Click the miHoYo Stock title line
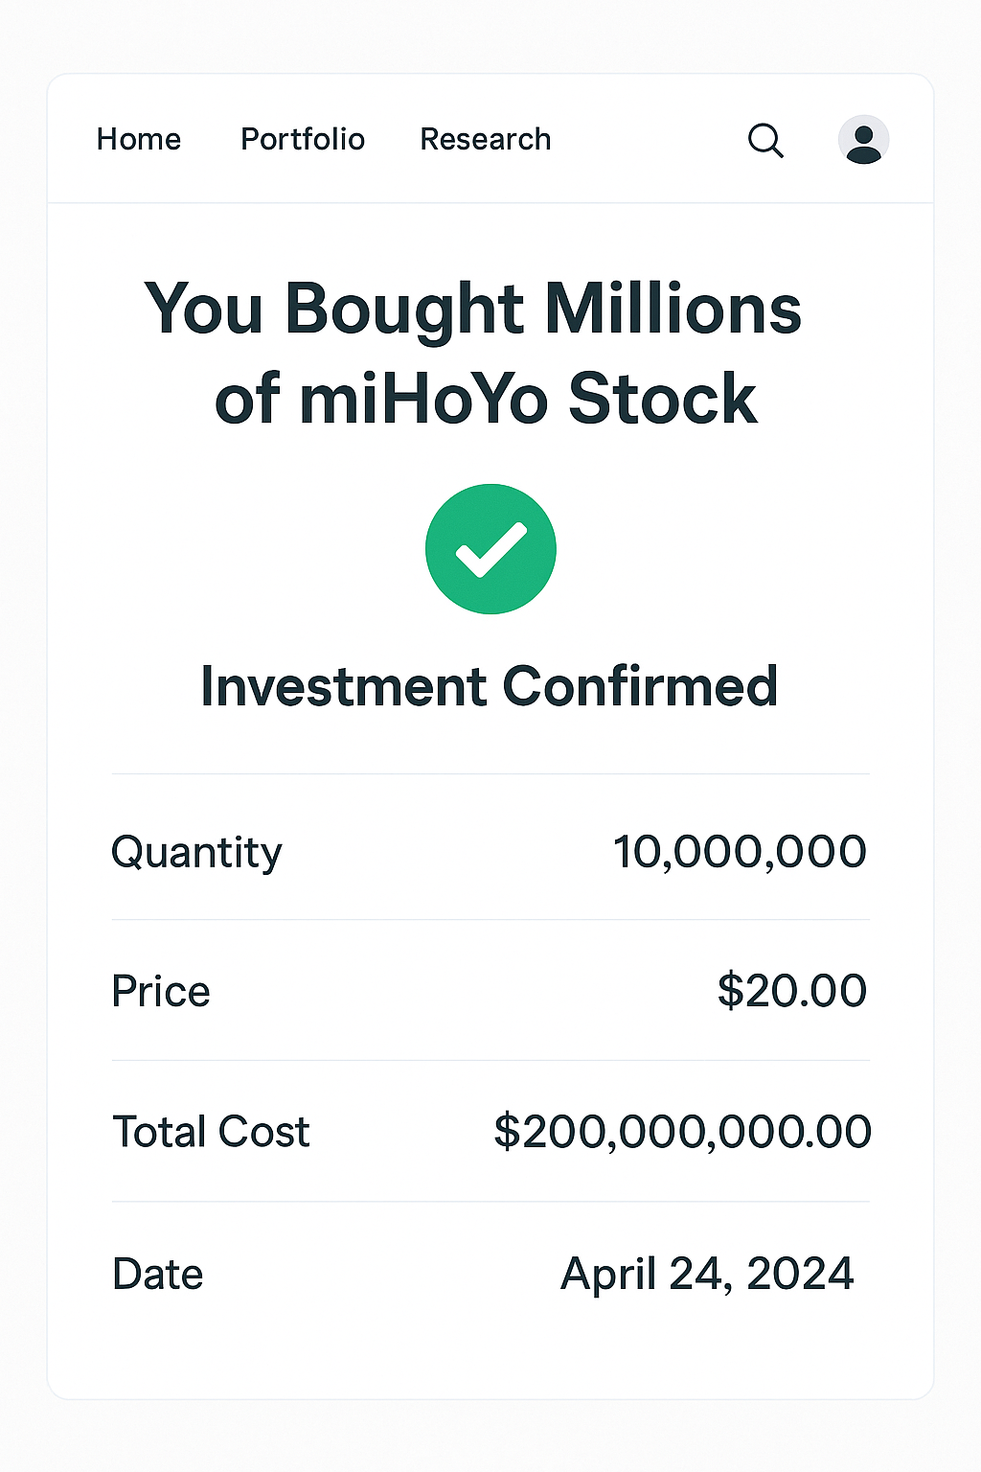The height and width of the screenshot is (1472, 981). 486,398
